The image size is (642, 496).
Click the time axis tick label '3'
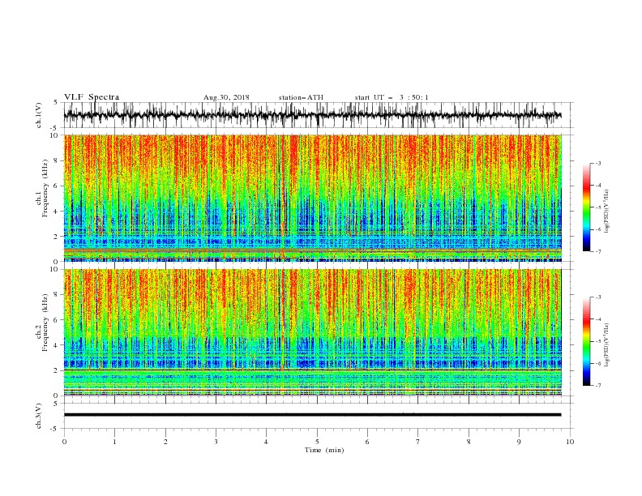216,442
